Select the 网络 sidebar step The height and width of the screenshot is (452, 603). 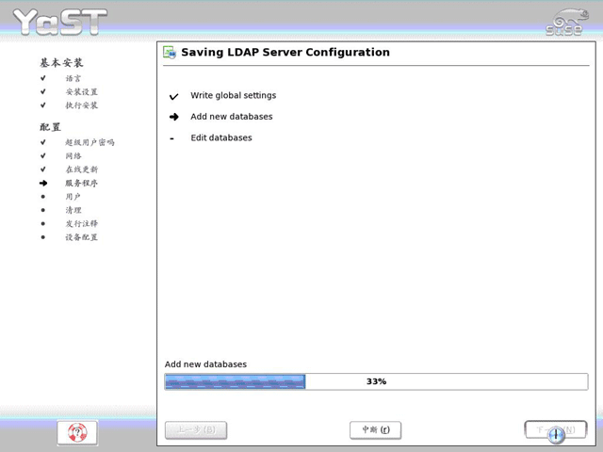click(x=73, y=156)
